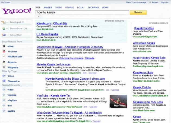The height and width of the screenshot is (123, 171).
Task: Click into the 'how to kayak' search box
Action: [x=82, y=12]
